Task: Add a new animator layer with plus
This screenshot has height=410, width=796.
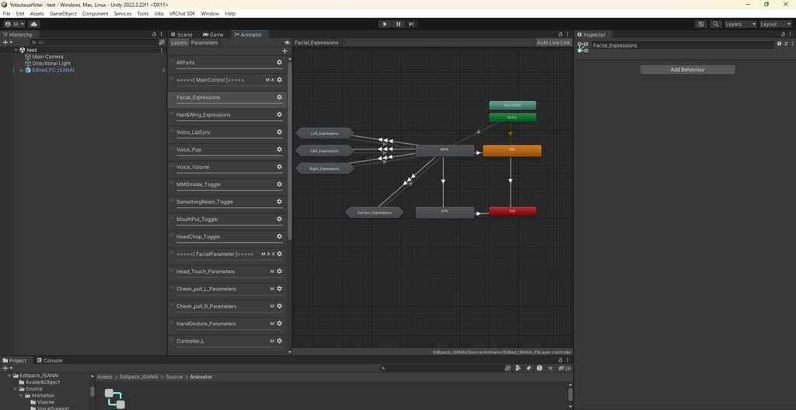Action: (285, 51)
